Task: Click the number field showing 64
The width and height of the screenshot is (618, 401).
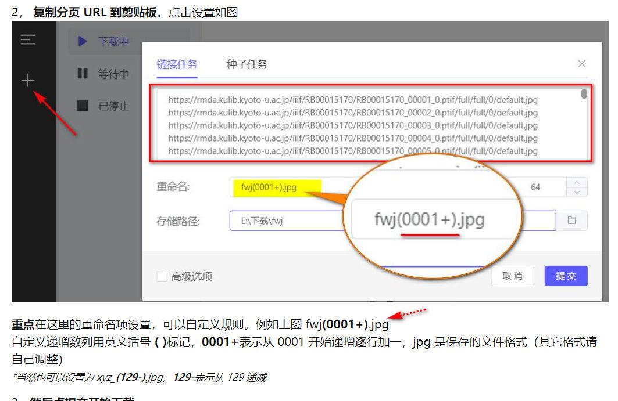Action: pos(535,187)
